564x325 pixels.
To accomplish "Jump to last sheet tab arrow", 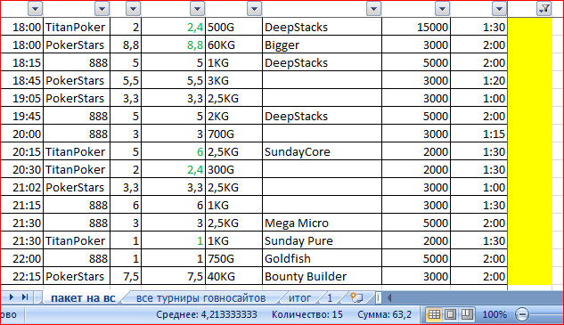I will pyautogui.click(x=24, y=297).
